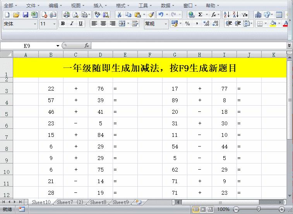Cut selection with the scissors icon
Viewport: 293px width, 214px height.
click(119, 15)
